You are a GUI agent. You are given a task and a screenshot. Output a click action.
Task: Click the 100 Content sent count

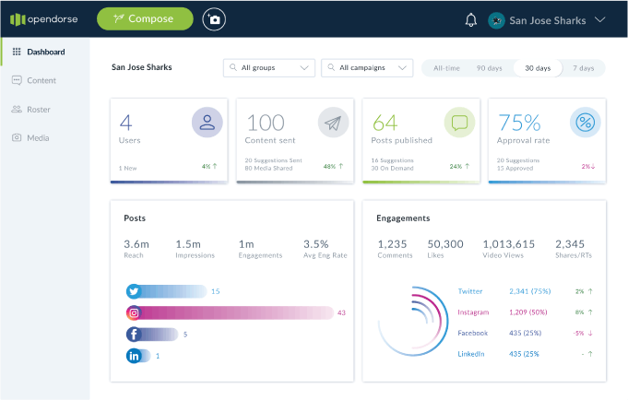point(266,123)
